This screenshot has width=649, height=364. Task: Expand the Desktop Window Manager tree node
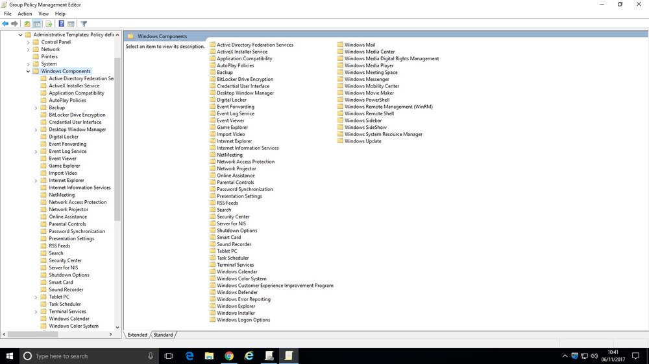coord(36,130)
